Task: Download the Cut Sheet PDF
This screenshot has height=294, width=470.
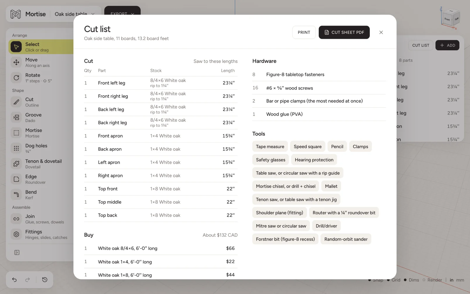Action: point(344,32)
